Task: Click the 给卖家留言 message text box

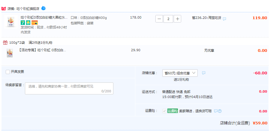Action: coord(69,88)
